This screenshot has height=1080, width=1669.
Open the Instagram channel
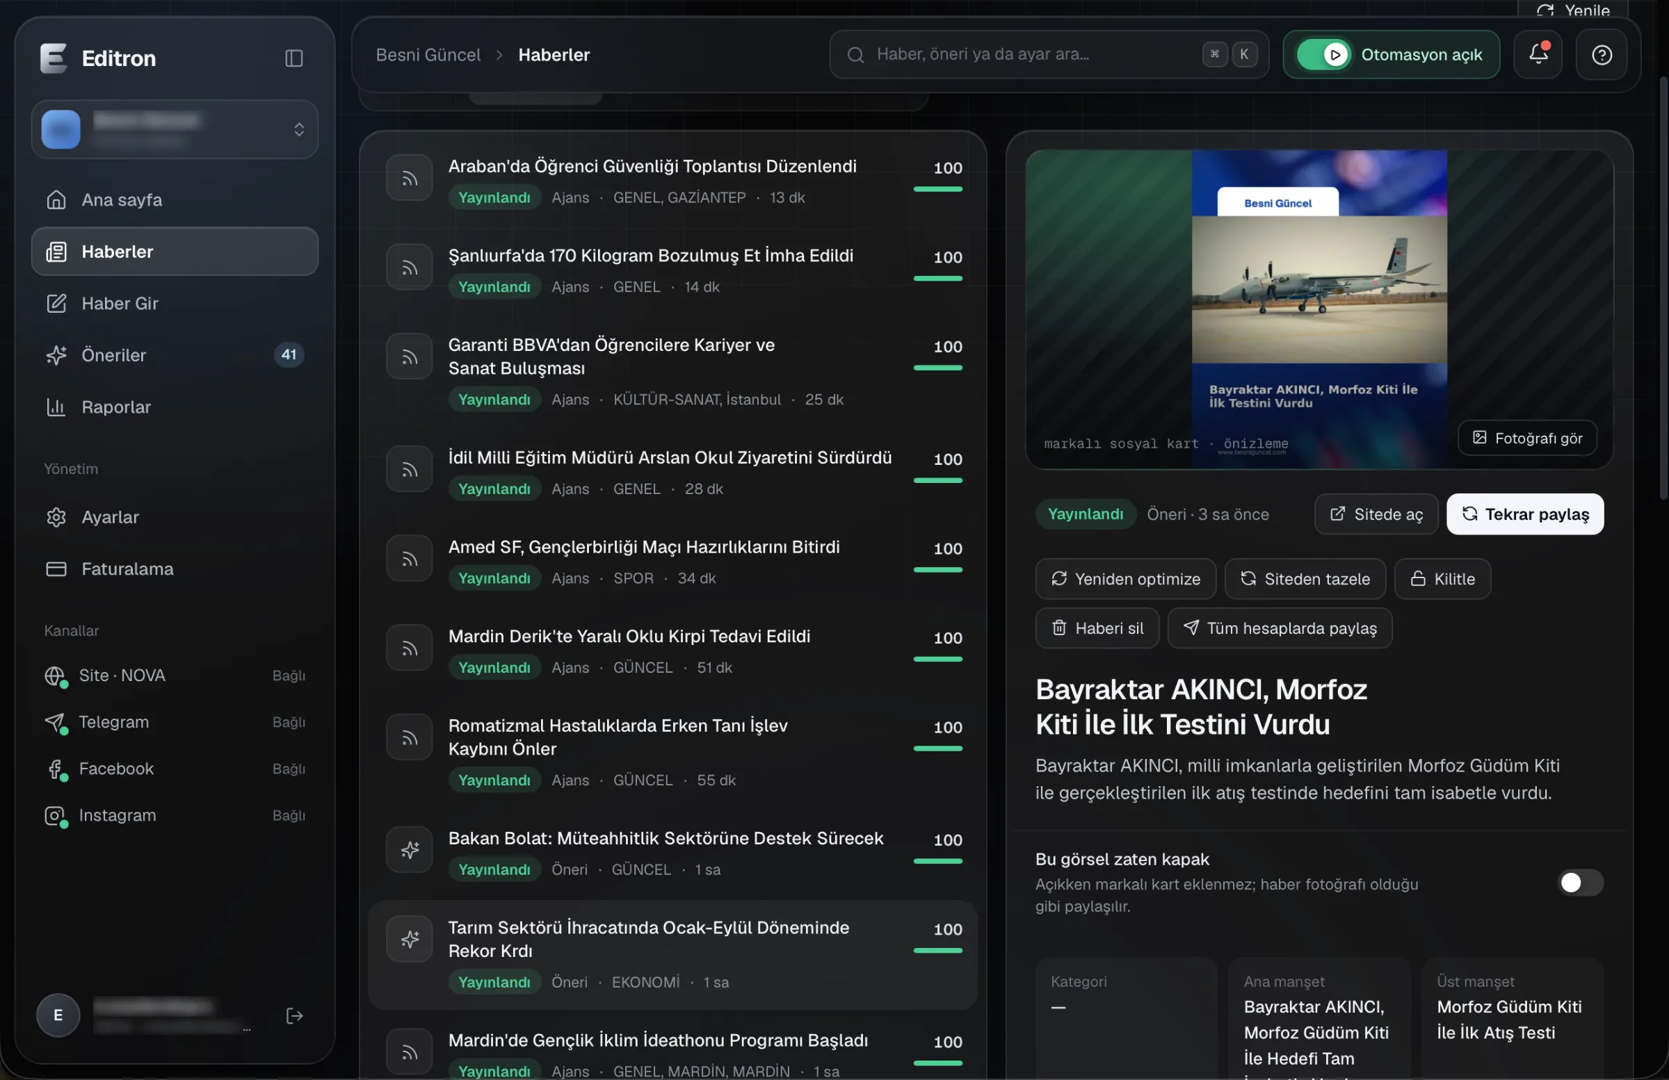coord(175,815)
